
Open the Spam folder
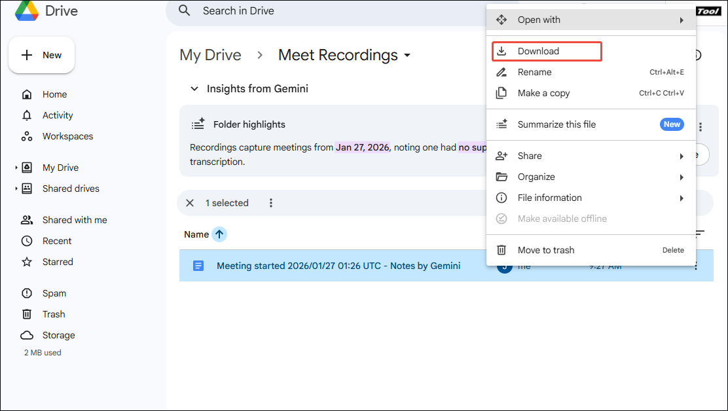point(54,293)
